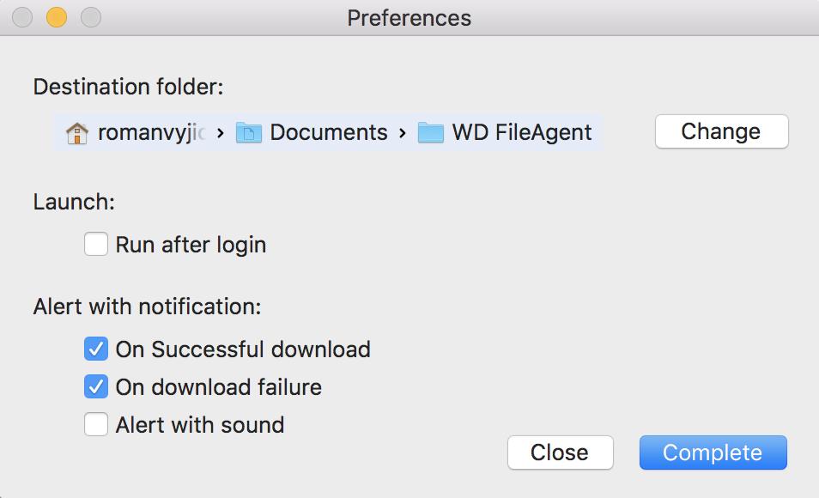Select the WD FileAgent path segment label
This screenshot has width=819, height=498.
click(x=522, y=132)
